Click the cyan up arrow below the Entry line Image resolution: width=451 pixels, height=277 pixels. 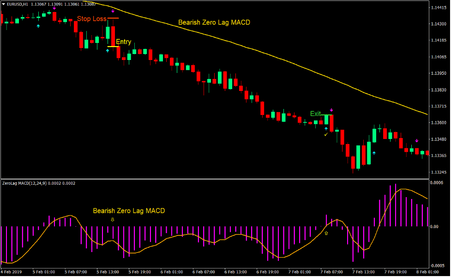(108, 50)
